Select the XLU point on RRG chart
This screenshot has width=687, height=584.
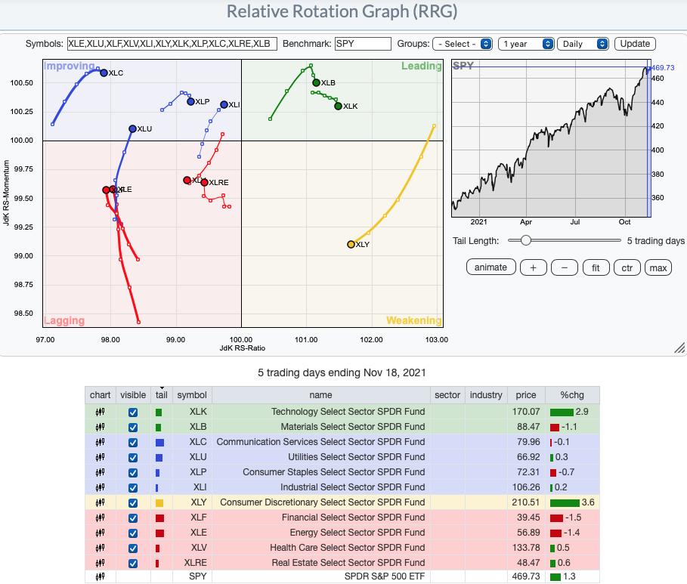132,128
